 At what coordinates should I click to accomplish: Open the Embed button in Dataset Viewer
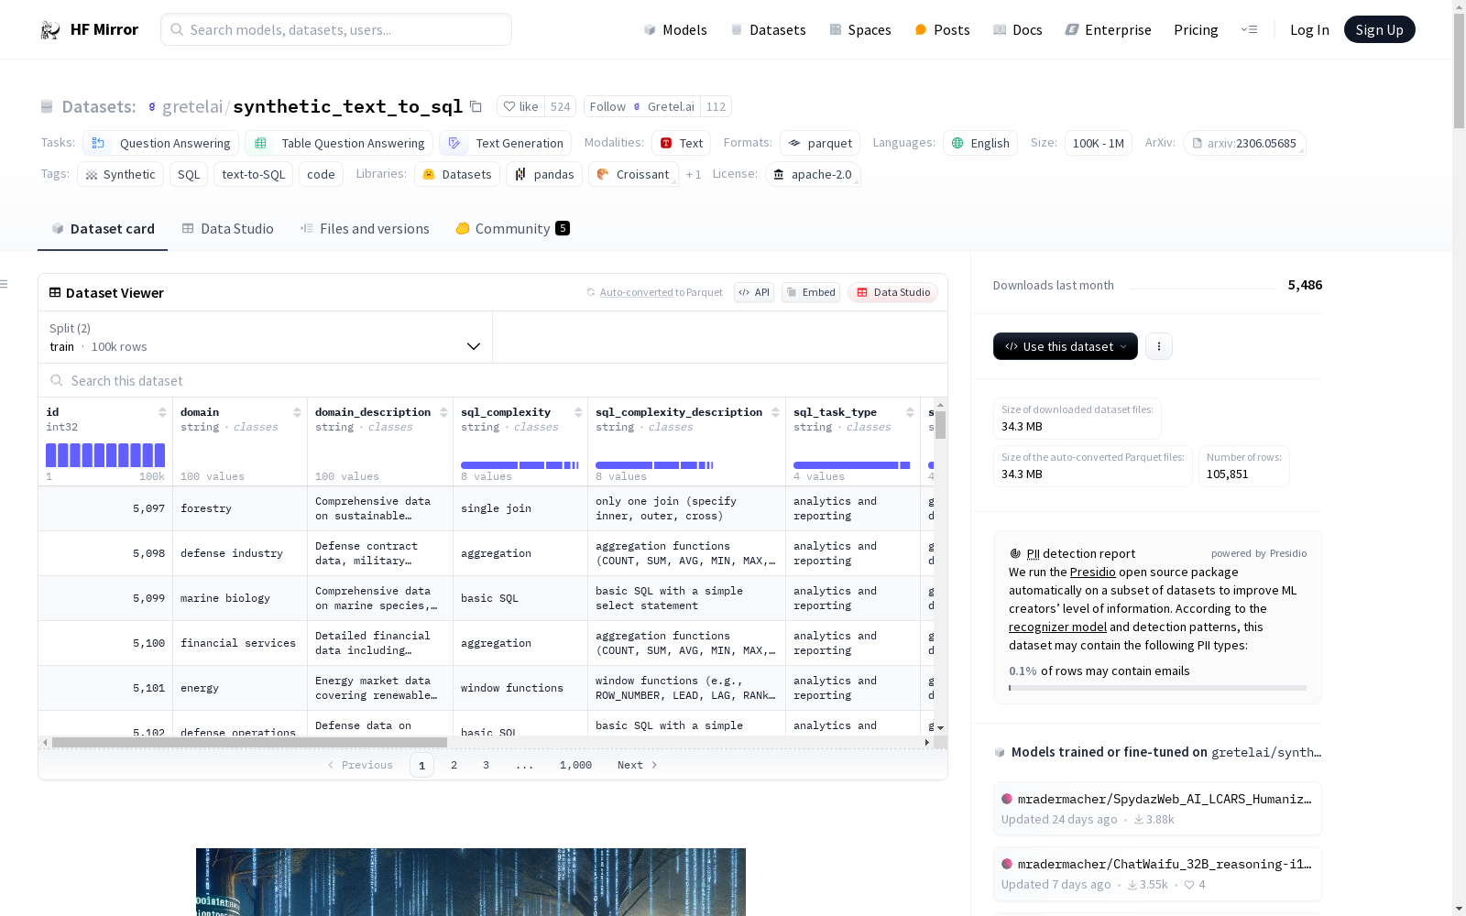(x=811, y=292)
